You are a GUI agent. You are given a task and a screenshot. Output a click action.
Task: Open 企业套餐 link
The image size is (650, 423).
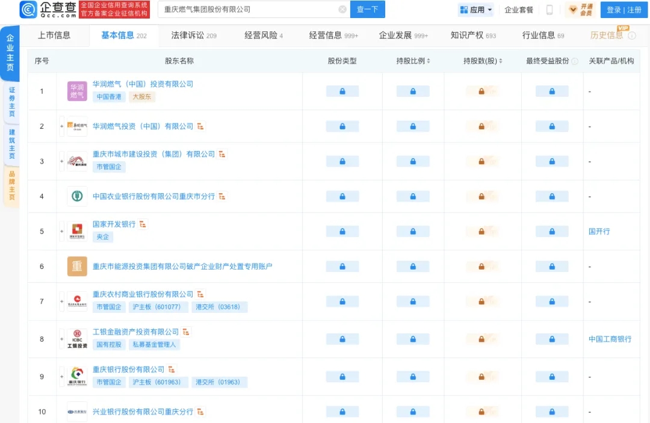click(519, 10)
